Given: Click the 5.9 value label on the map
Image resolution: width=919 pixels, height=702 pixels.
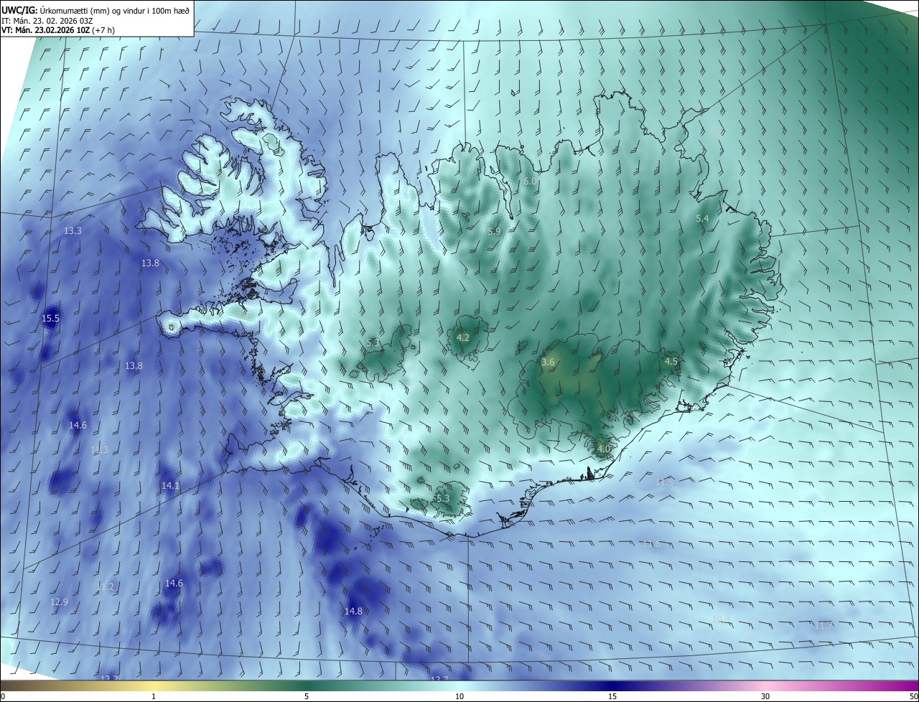Looking at the screenshot, I should coord(494,231).
